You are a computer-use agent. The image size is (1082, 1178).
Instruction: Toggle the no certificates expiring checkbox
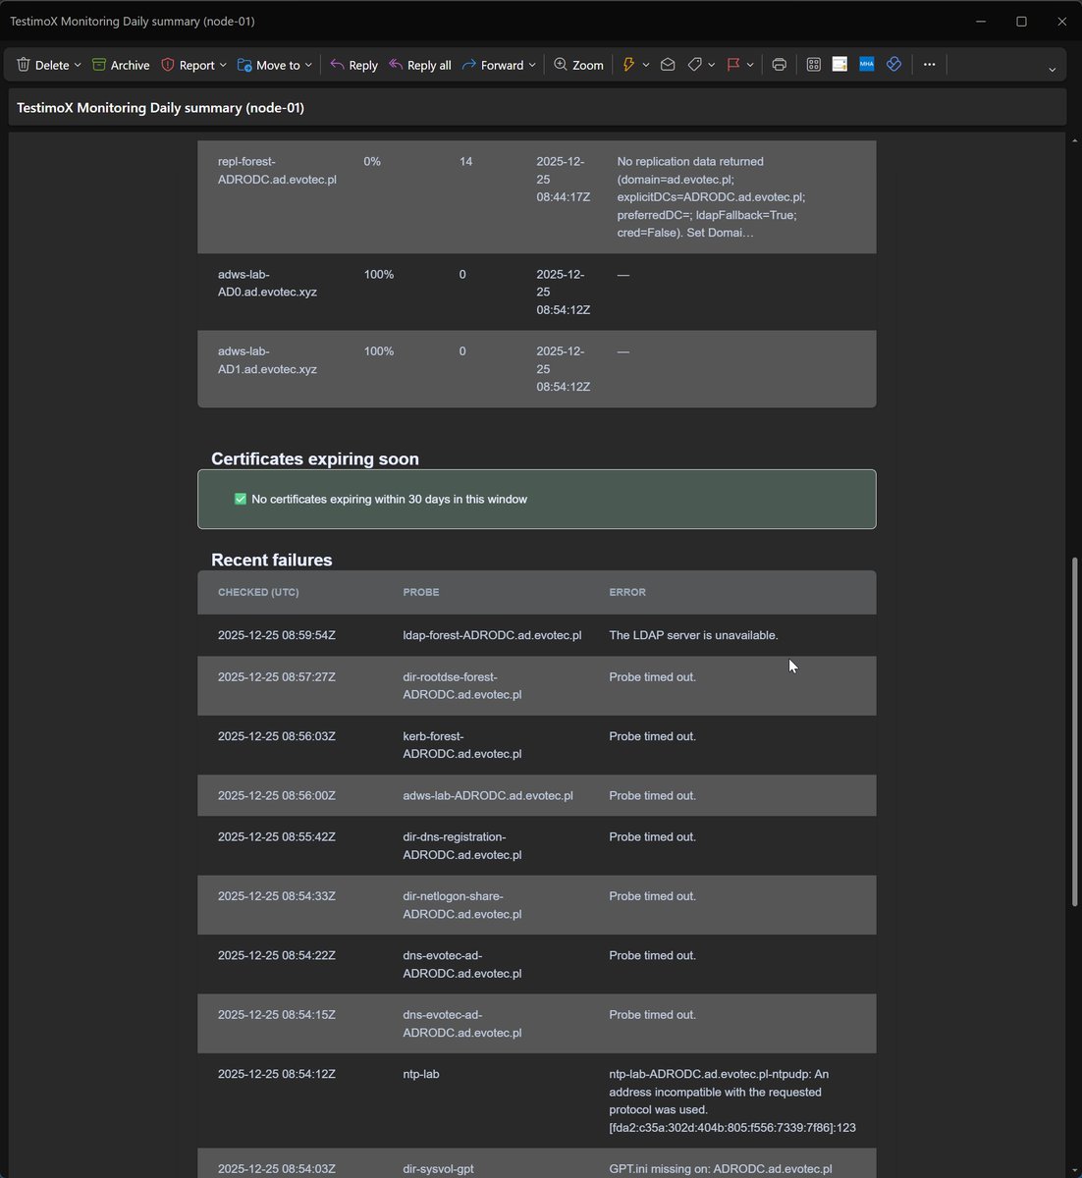coord(241,499)
